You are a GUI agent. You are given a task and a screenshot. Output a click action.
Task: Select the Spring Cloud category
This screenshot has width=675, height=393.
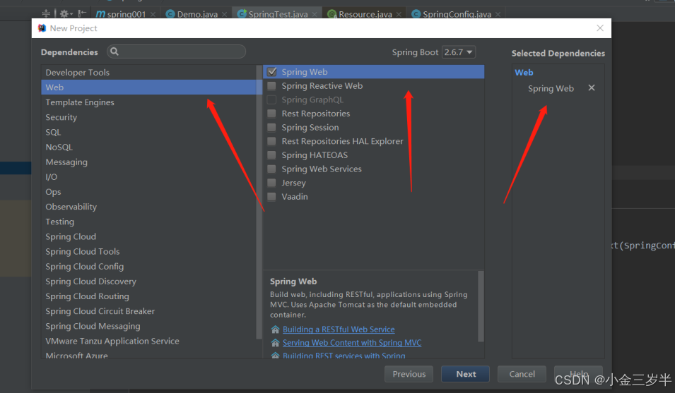pos(148,236)
